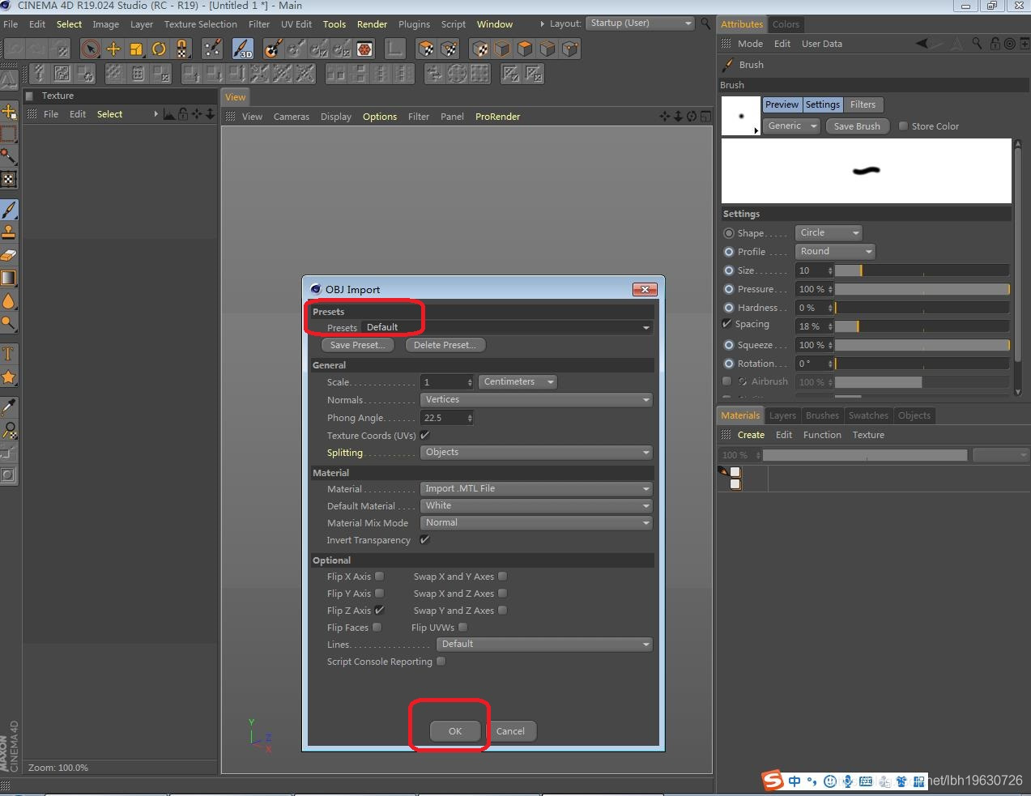Pick the Clone Stamp tool in left palette
The image size is (1031, 796).
(x=9, y=232)
